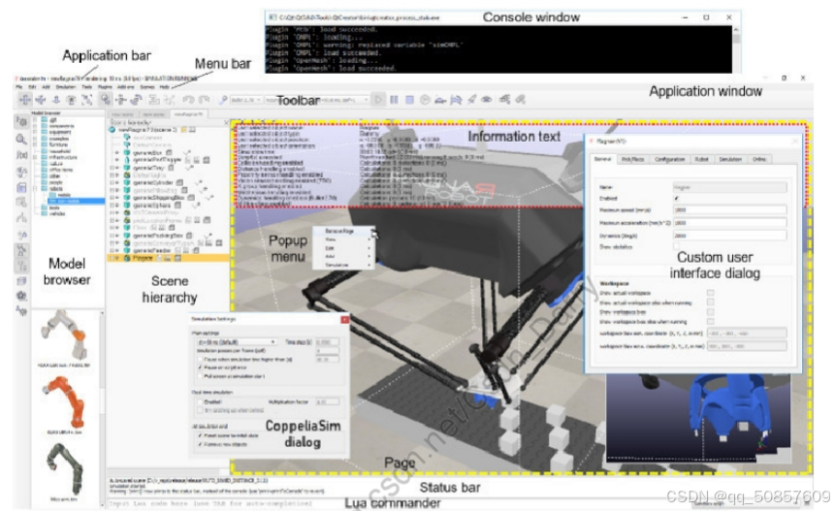Viewport: 834px width, 511px height.
Task: Pause the simulation in toolbar
Action: tap(394, 100)
